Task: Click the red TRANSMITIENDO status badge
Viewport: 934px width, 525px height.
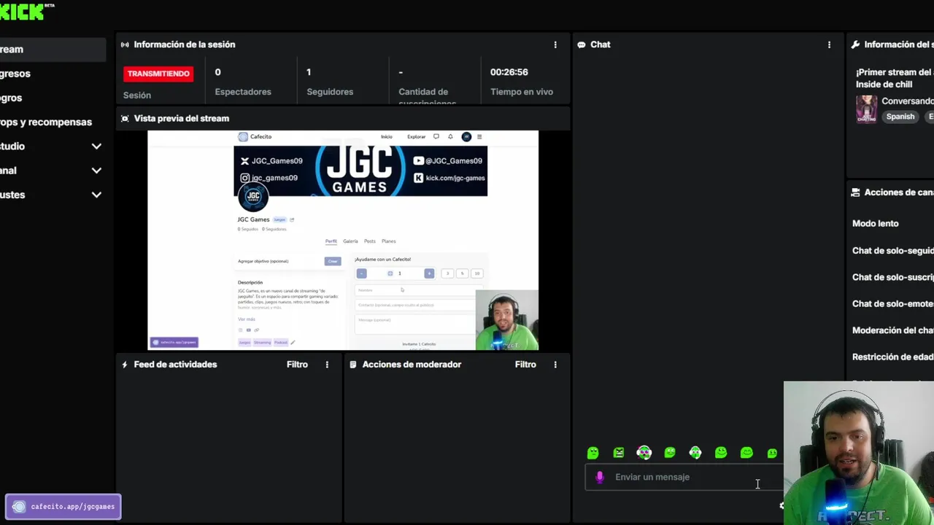Action: click(158, 74)
